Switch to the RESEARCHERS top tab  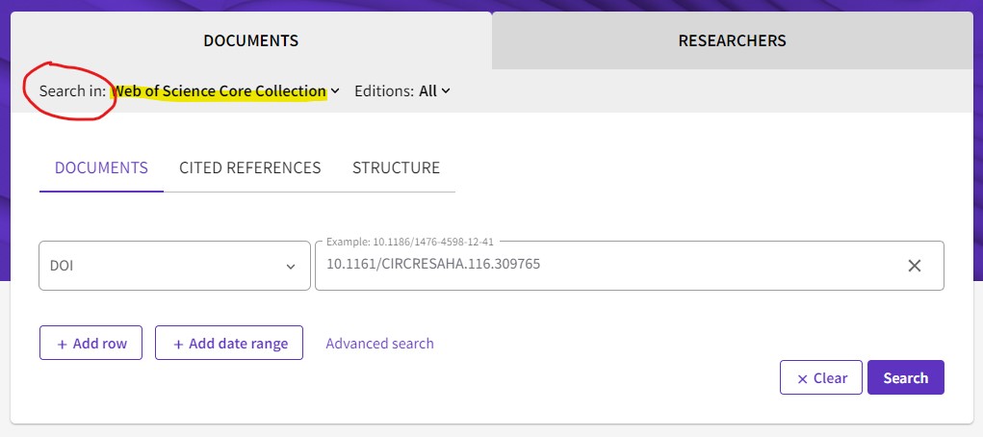point(732,40)
